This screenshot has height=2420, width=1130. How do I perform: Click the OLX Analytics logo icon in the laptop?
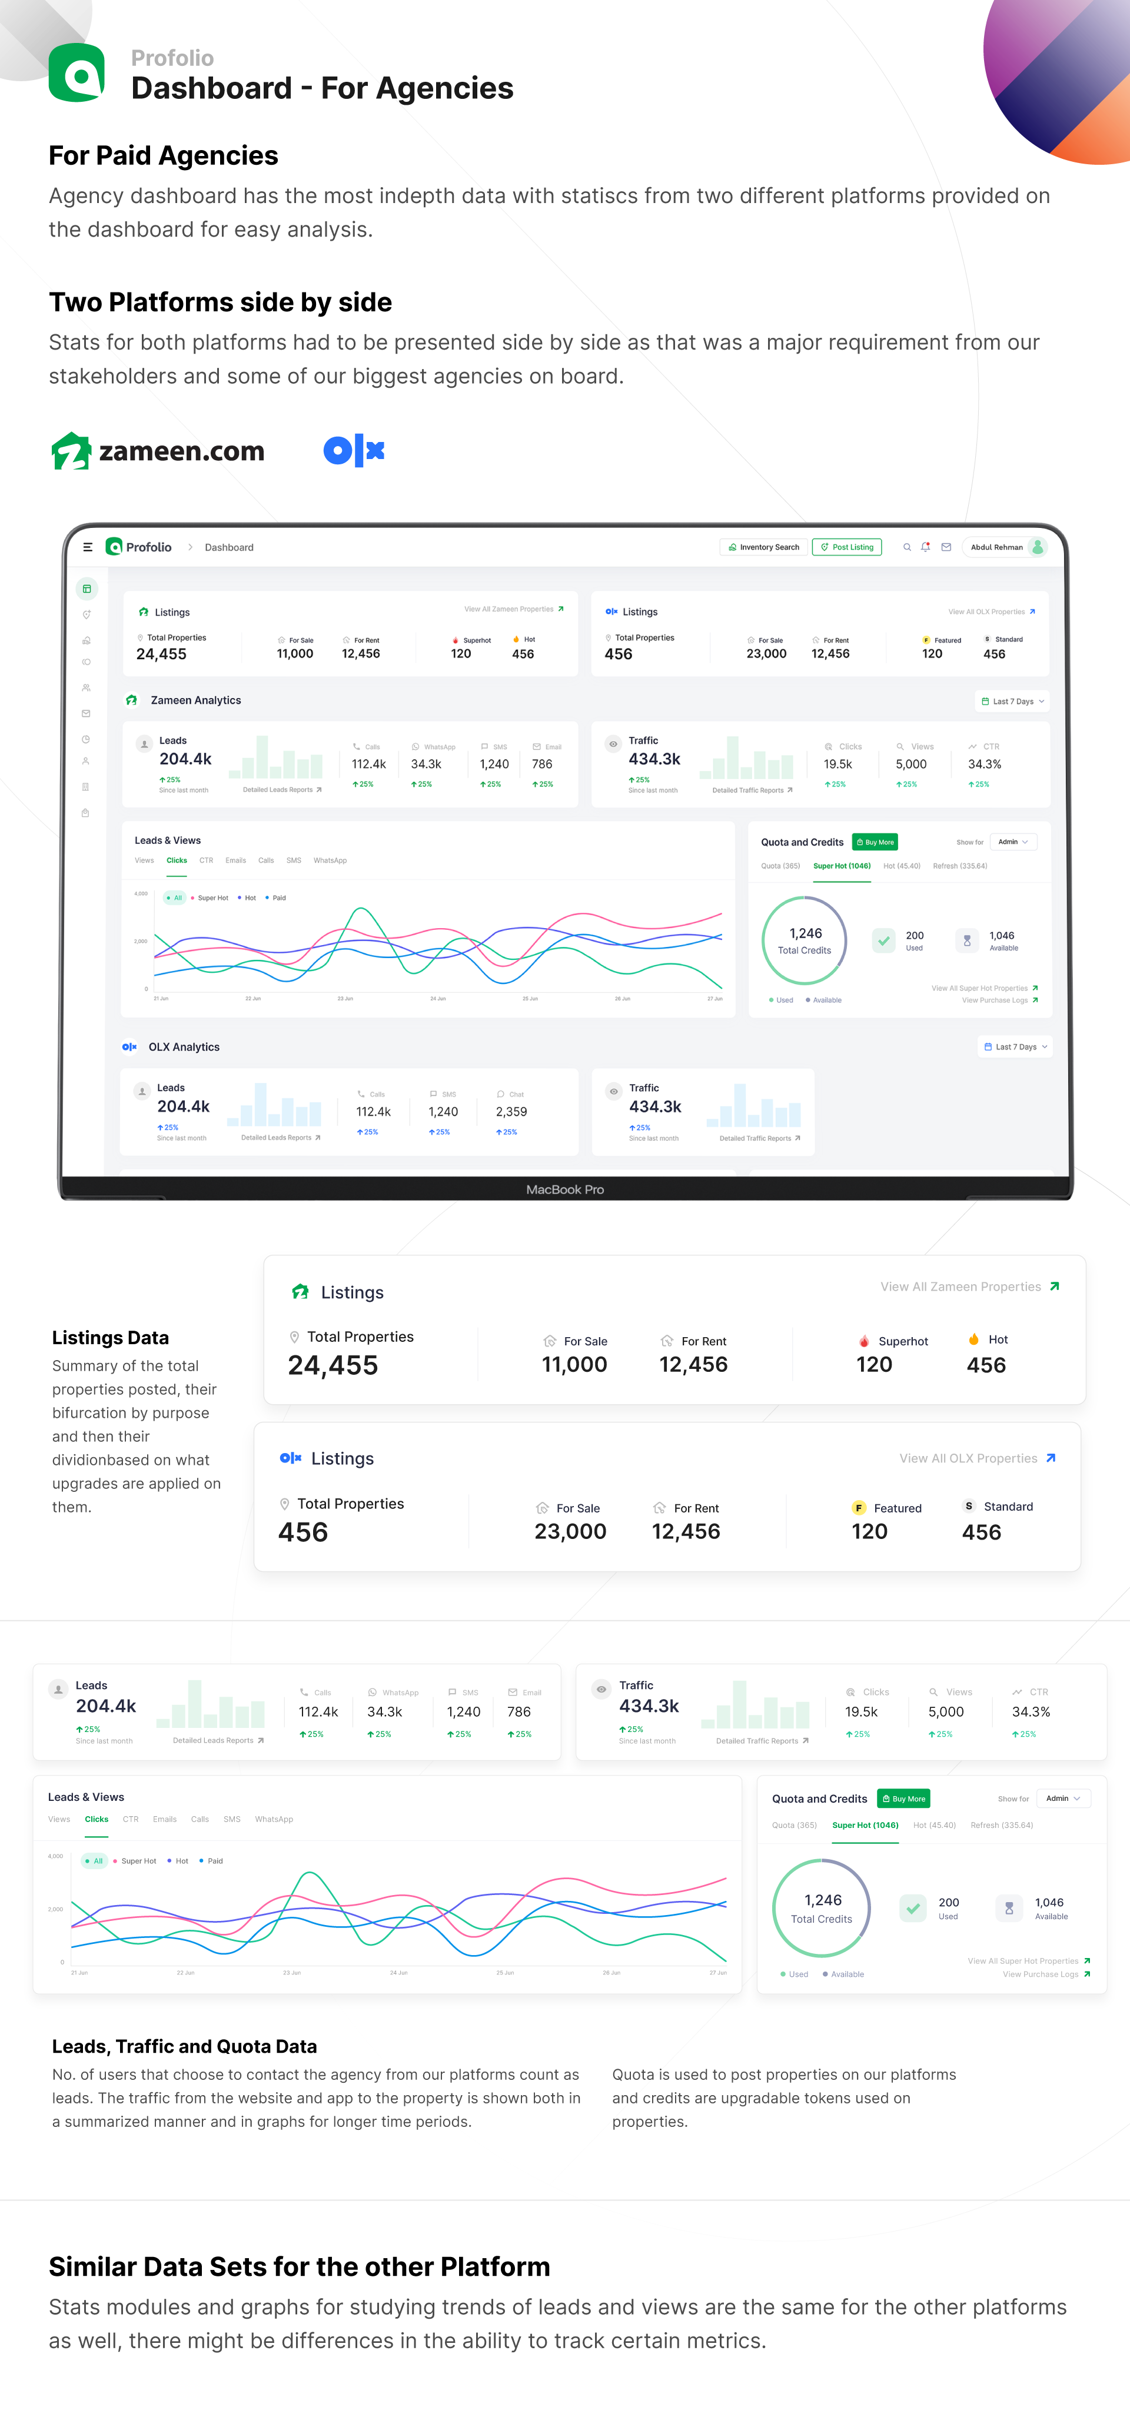129,1046
